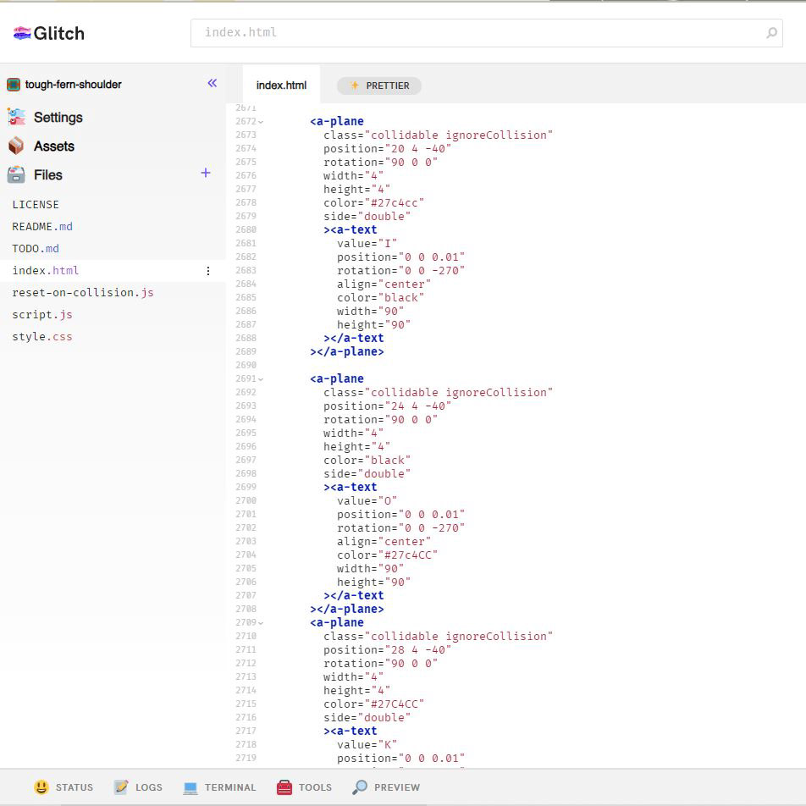Screen dimensions: 806x806
Task: Collapse code fold at line 2691
Action: [x=261, y=379]
